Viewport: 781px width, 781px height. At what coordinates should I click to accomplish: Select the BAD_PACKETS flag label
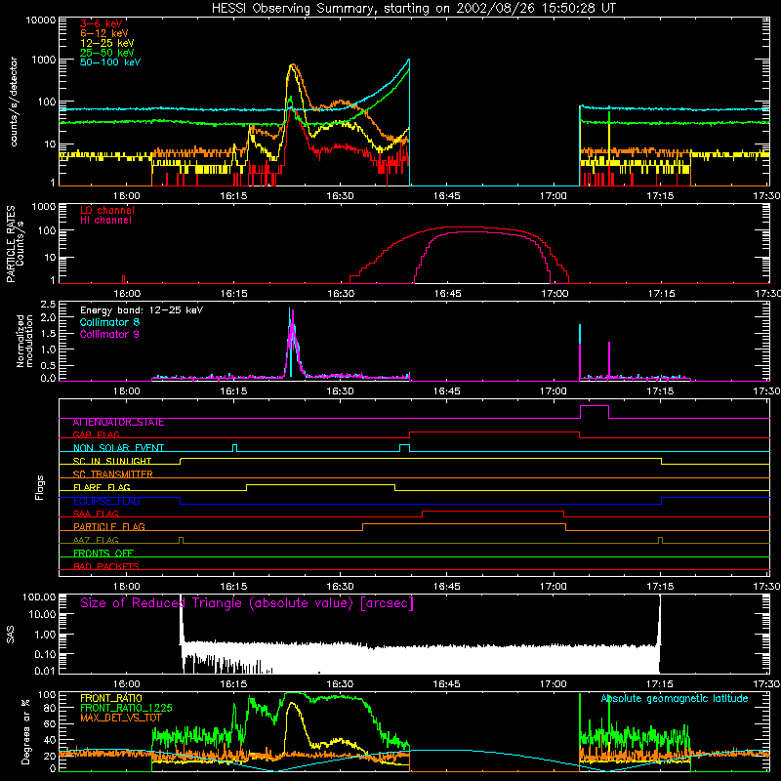pos(106,566)
